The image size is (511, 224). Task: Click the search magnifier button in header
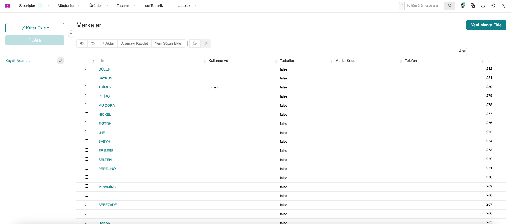[x=450, y=6]
